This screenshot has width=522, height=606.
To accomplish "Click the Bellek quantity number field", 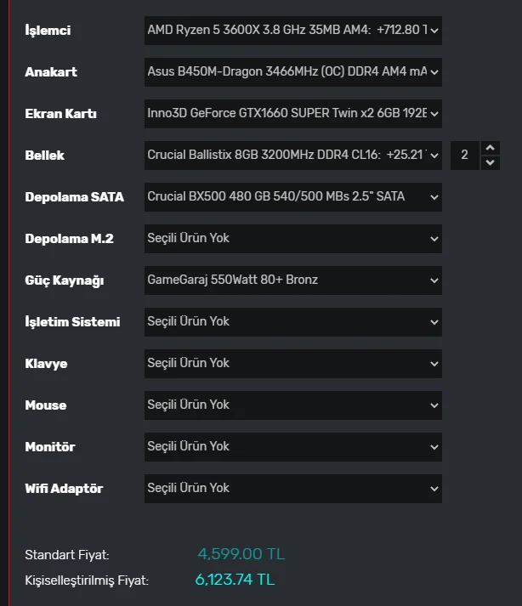I will click(464, 155).
